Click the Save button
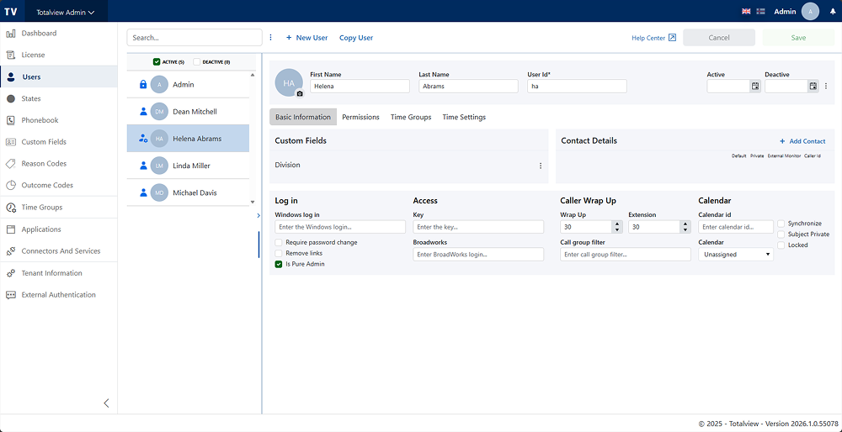842x432 pixels. [x=798, y=38]
